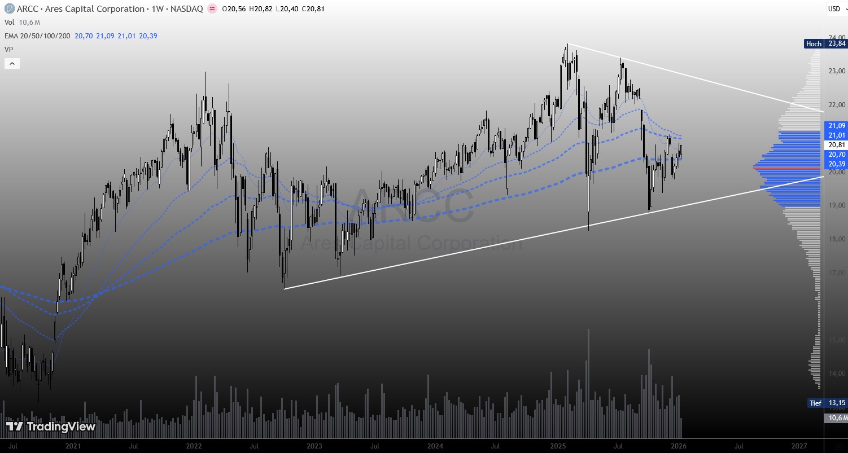Viewport: 848px width, 453px height.
Task: Collapse the indicator legend with the chevron
Action: tap(12, 64)
